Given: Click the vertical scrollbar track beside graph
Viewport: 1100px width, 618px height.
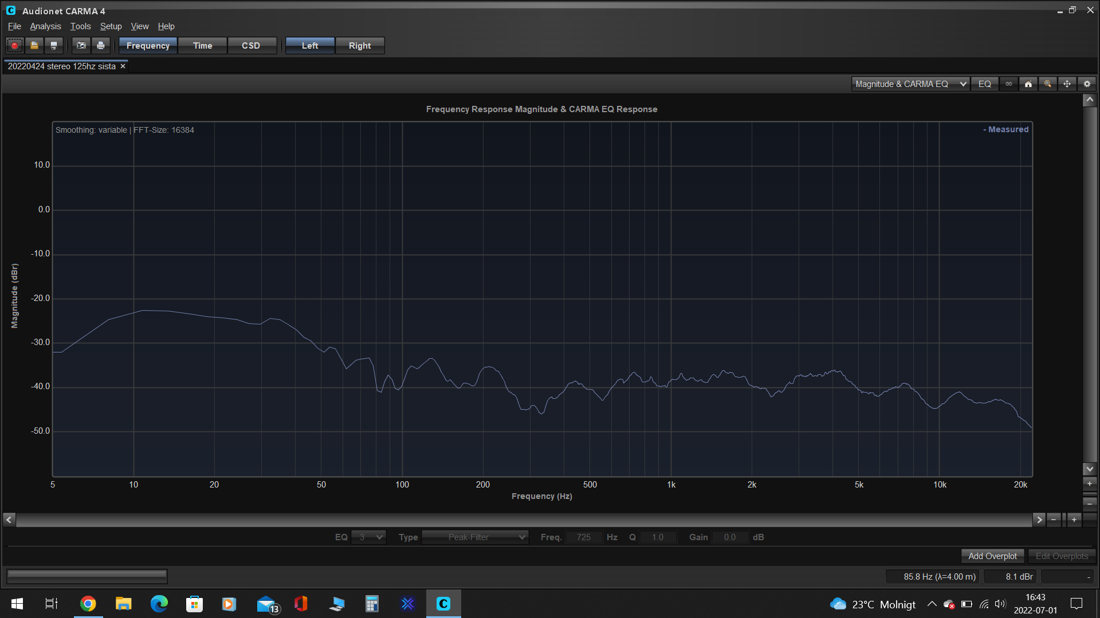Looking at the screenshot, I should [1090, 284].
